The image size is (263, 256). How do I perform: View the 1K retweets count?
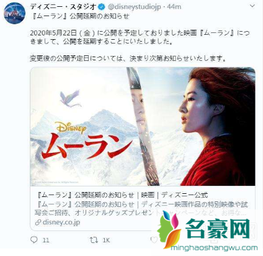pos(106,240)
